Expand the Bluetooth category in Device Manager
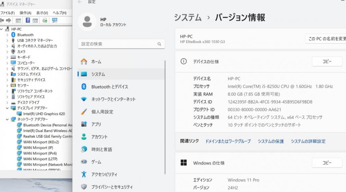The width and height of the screenshot is (346, 192). click(x=7, y=35)
